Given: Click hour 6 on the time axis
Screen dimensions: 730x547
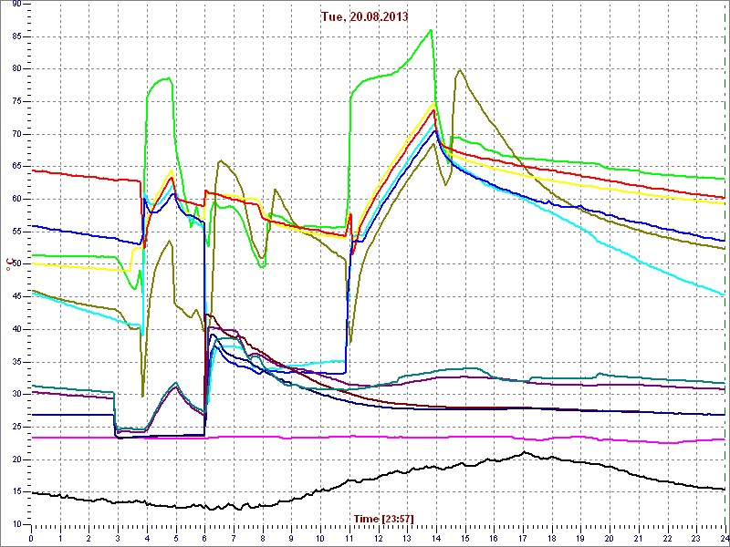Looking at the screenshot, I should 204,538.
